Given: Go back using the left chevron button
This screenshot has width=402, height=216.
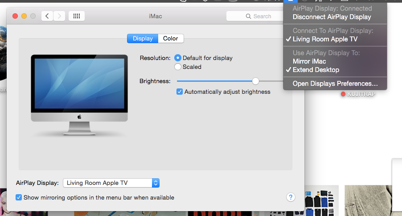Looking at the screenshot, I should pos(47,16).
